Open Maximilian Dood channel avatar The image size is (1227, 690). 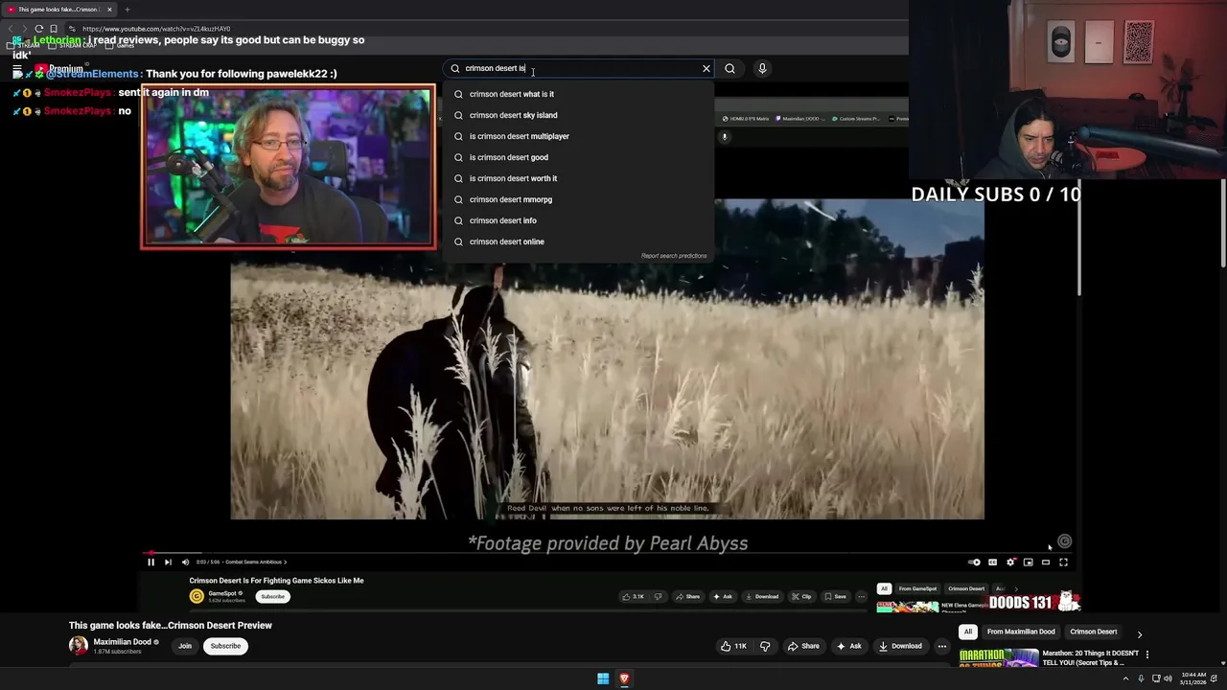point(79,646)
